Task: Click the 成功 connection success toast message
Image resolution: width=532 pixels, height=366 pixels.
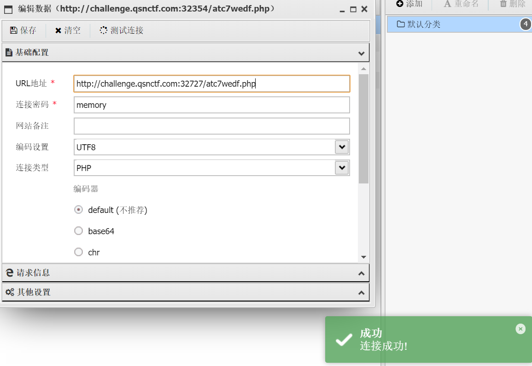Action: tap(428, 340)
